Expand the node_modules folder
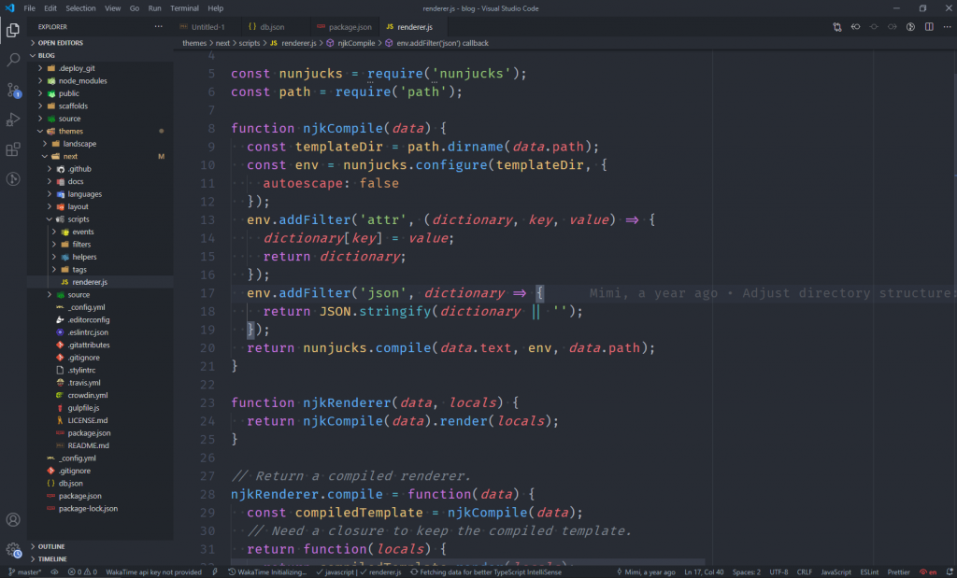Viewport: 957px width, 578px height. 100,80
